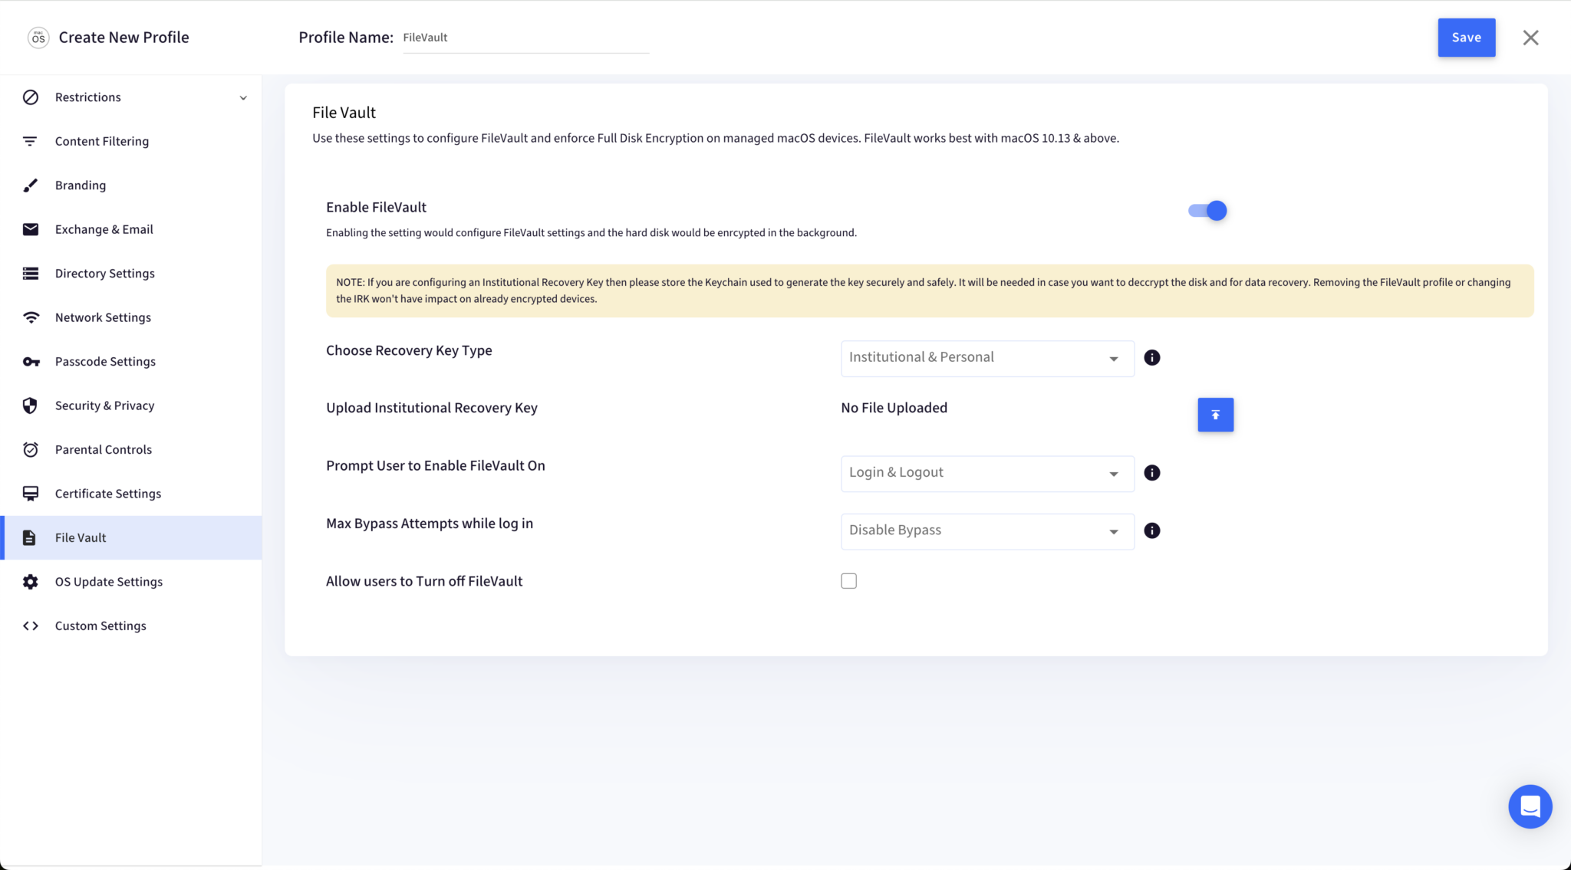1571x870 pixels.
Task: Go to Exchange & Email section
Action: click(131, 229)
